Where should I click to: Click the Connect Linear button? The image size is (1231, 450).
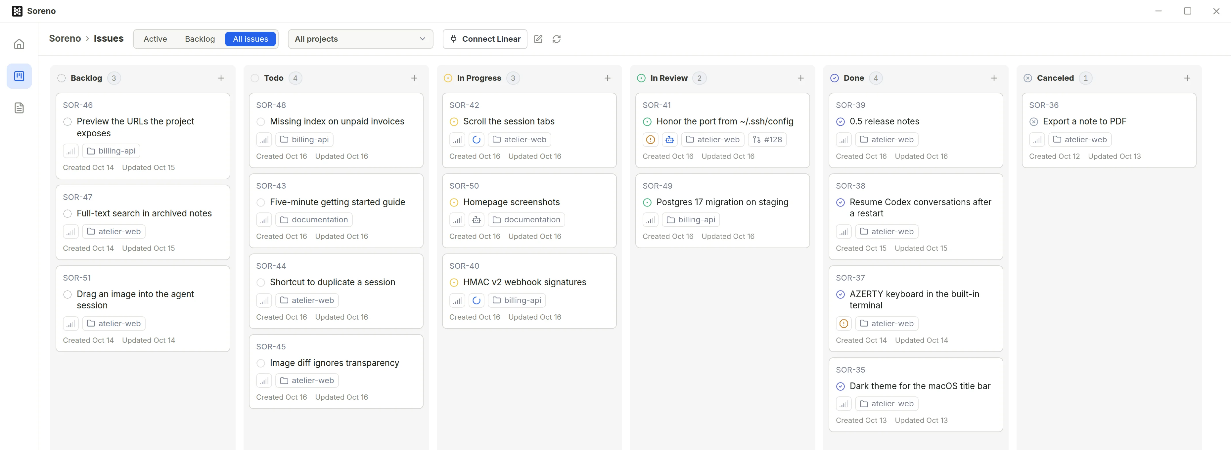[485, 39]
